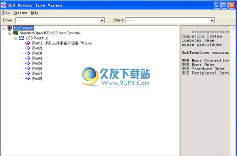The width and height of the screenshot is (237, 156).
Task: Click the USB icon beside Port6
Action: click(x=28, y=68)
